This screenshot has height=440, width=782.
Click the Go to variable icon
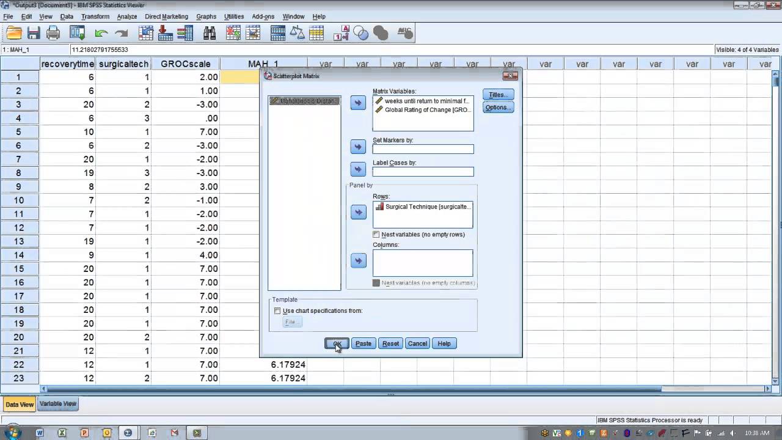[165, 33]
